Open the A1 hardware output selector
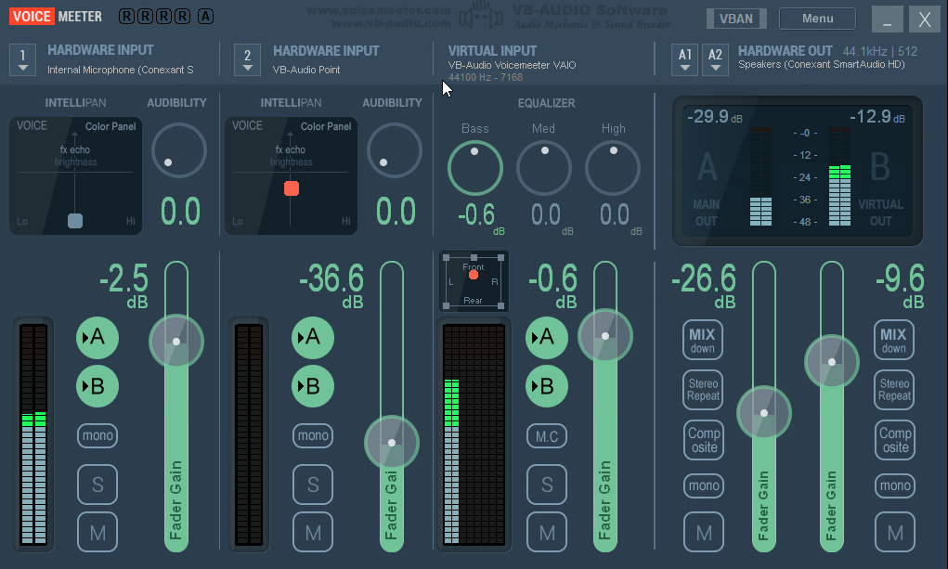Screen dimensions: 948x569 coord(684,59)
